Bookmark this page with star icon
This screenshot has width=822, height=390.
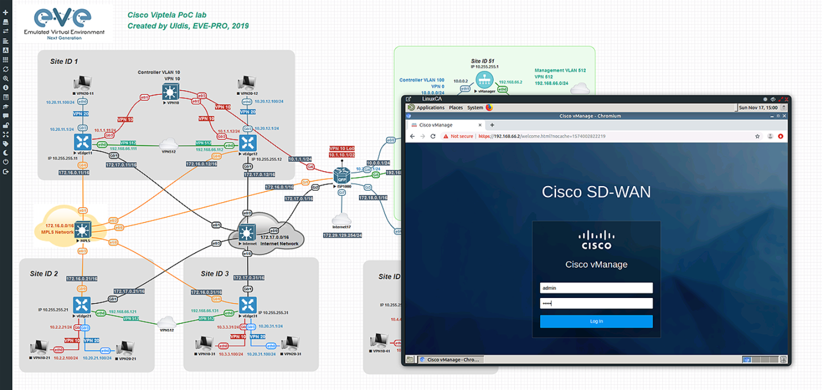pyautogui.click(x=758, y=136)
